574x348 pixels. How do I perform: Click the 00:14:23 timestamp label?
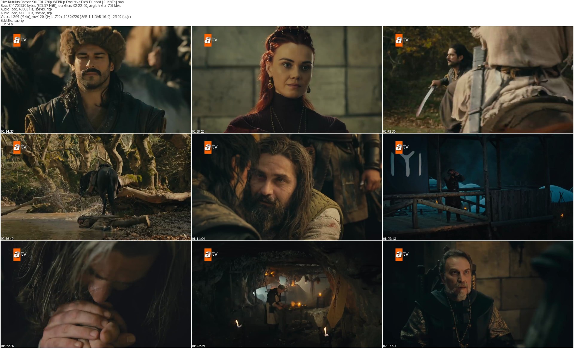(x=7, y=131)
